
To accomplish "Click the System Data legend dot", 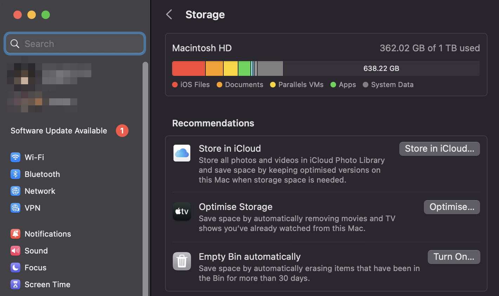I will (x=366, y=85).
